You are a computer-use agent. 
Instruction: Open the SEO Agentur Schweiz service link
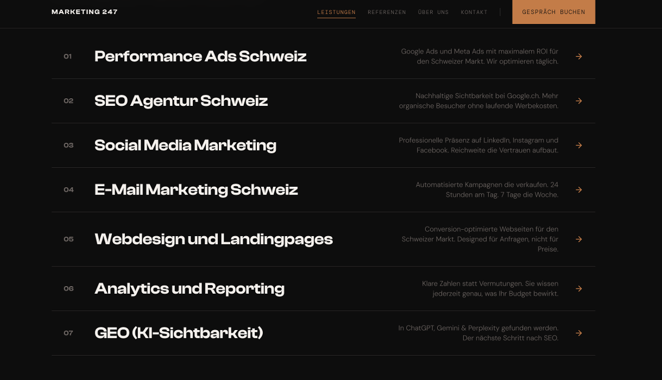click(181, 100)
